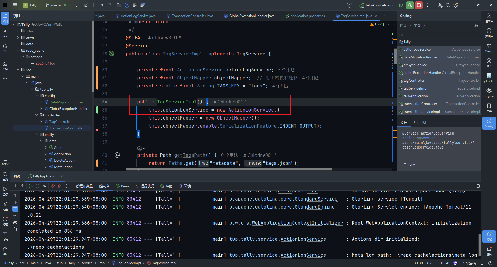Open the main hamburger menu

[x=15, y=5]
